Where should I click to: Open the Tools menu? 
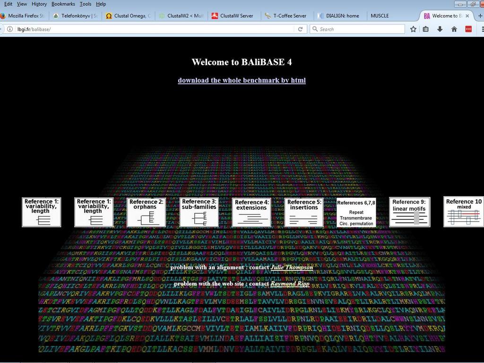pyautogui.click(x=85, y=4)
